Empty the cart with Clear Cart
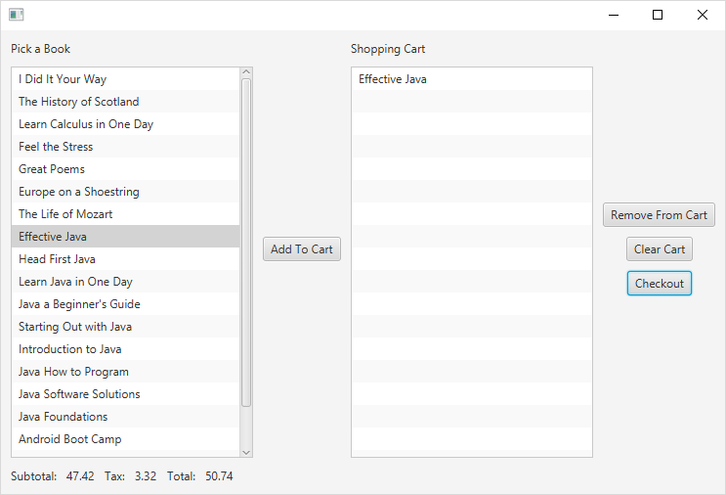Screen dimensions: 726x495 pos(660,249)
